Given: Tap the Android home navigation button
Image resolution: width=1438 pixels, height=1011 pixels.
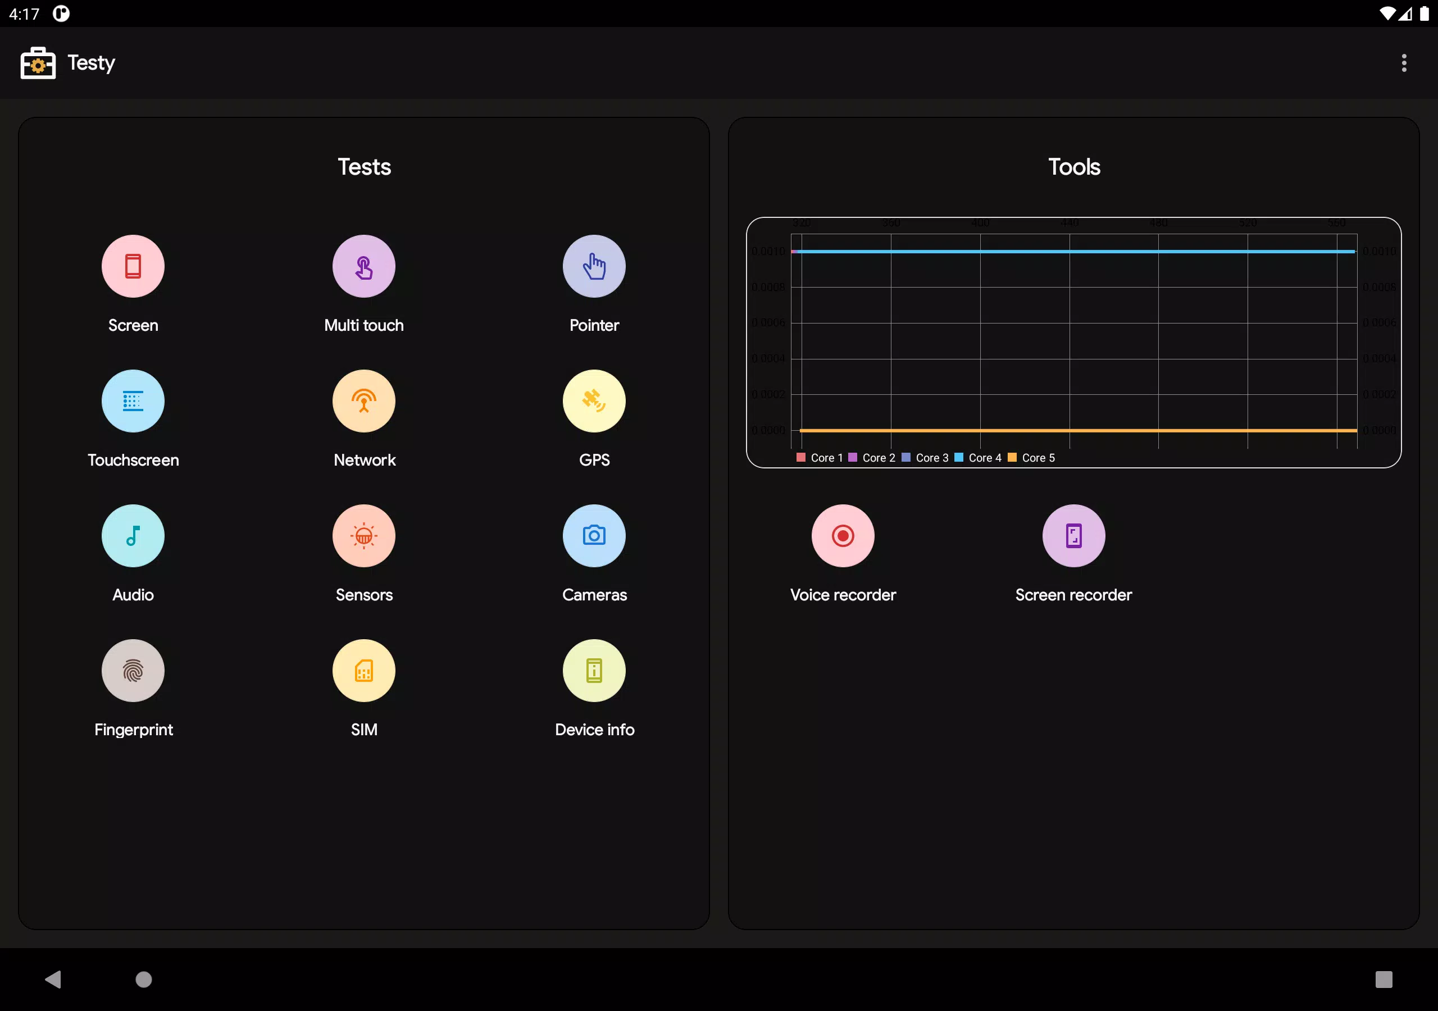Looking at the screenshot, I should coord(144,979).
